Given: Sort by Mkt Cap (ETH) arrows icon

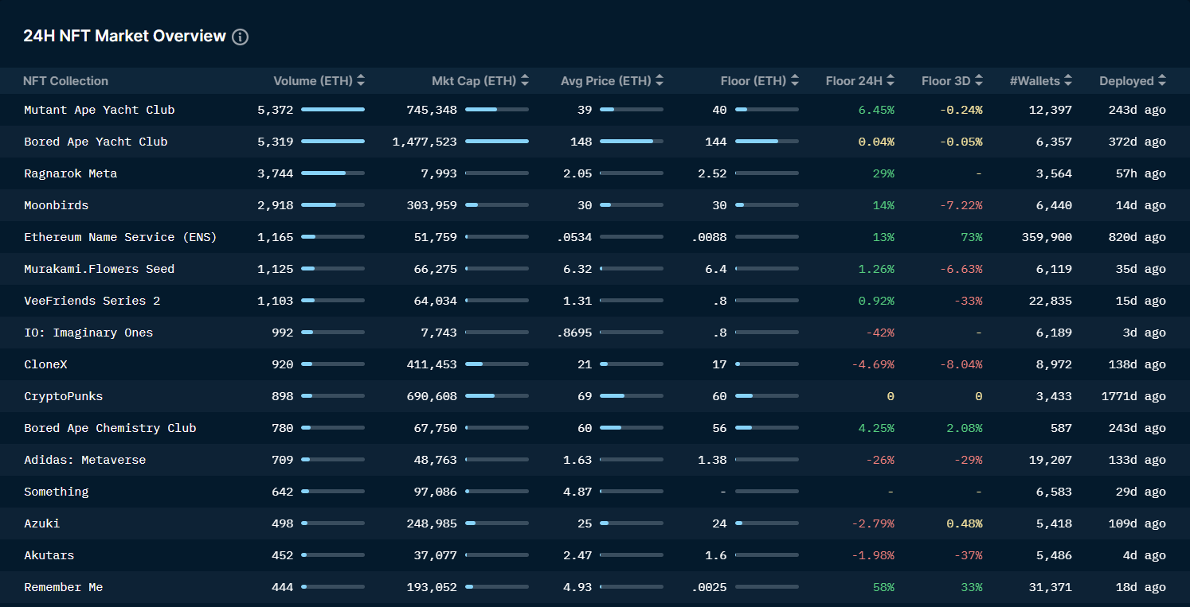Looking at the screenshot, I should (525, 80).
